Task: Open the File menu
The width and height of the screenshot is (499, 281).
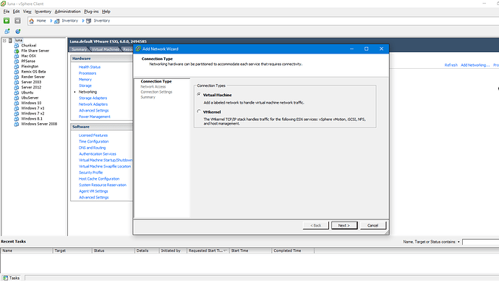Action: coord(7,12)
